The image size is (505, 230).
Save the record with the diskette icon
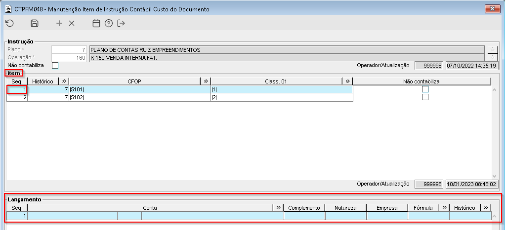pos(35,23)
